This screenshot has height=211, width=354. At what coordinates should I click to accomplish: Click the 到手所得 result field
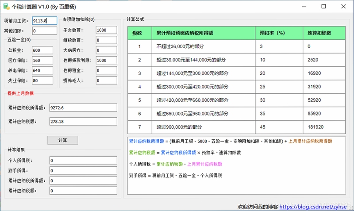(83, 170)
